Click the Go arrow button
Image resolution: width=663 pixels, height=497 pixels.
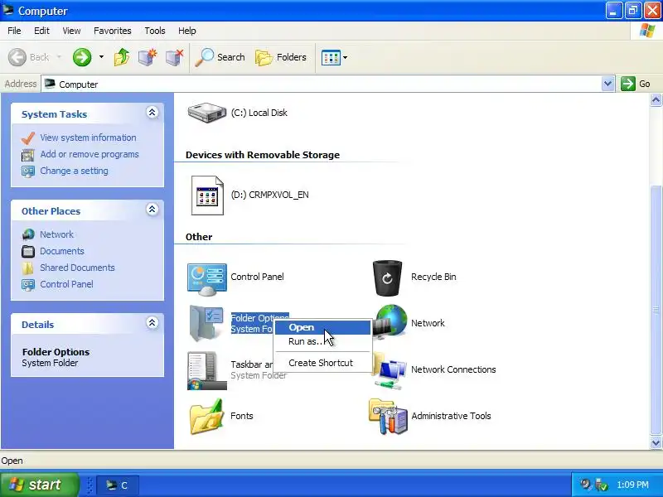coord(628,84)
